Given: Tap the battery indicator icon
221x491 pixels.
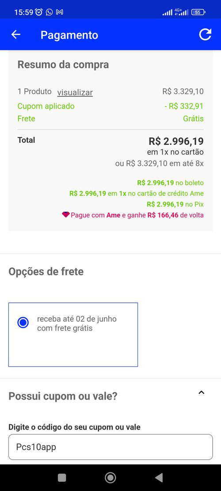Looking at the screenshot, I should tap(198, 12).
